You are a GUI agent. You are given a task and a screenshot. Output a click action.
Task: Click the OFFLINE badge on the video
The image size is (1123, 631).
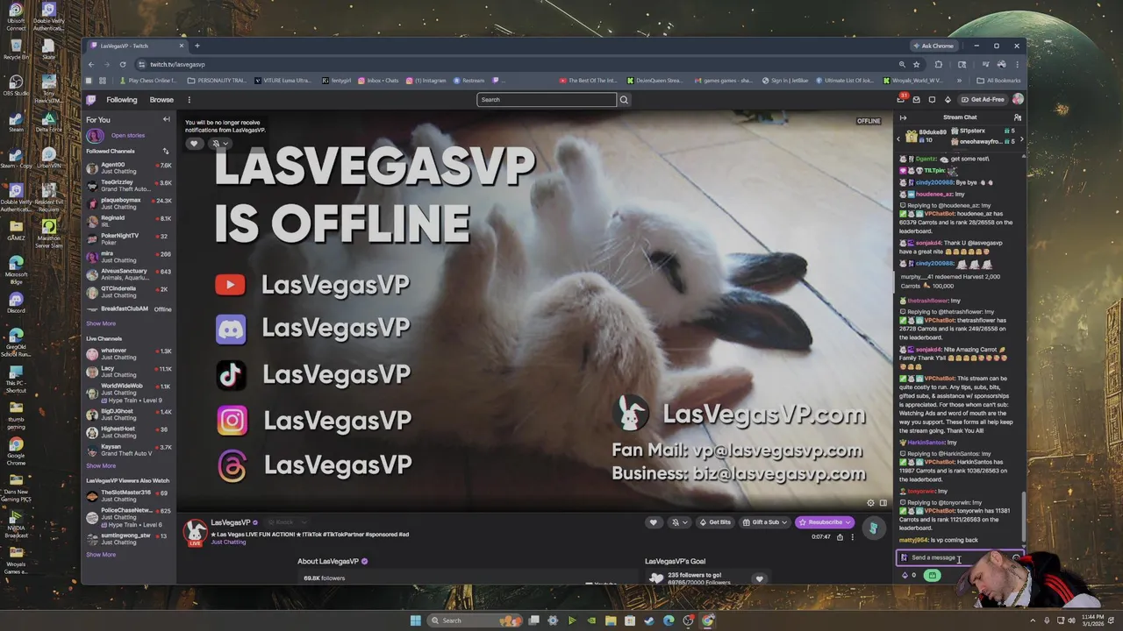pyautogui.click(x=869, y=121)
